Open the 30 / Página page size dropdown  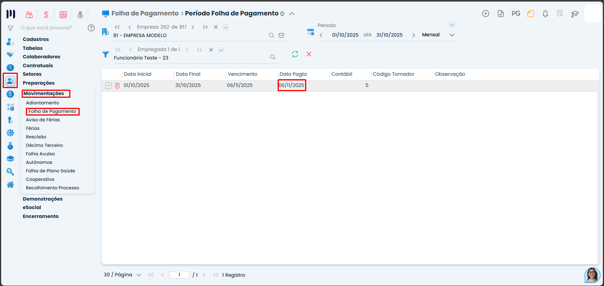[x=122, y=275]
